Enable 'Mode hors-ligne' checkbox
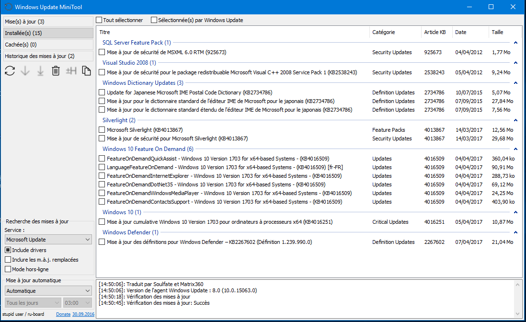526x322 pixels. click(8, 269)
